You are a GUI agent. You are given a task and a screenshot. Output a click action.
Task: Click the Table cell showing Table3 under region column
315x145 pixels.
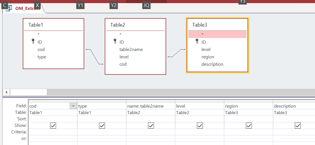click(x=248, y=113)
